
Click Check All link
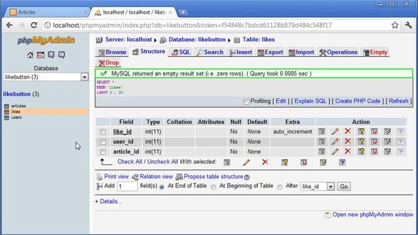[130, 162]
